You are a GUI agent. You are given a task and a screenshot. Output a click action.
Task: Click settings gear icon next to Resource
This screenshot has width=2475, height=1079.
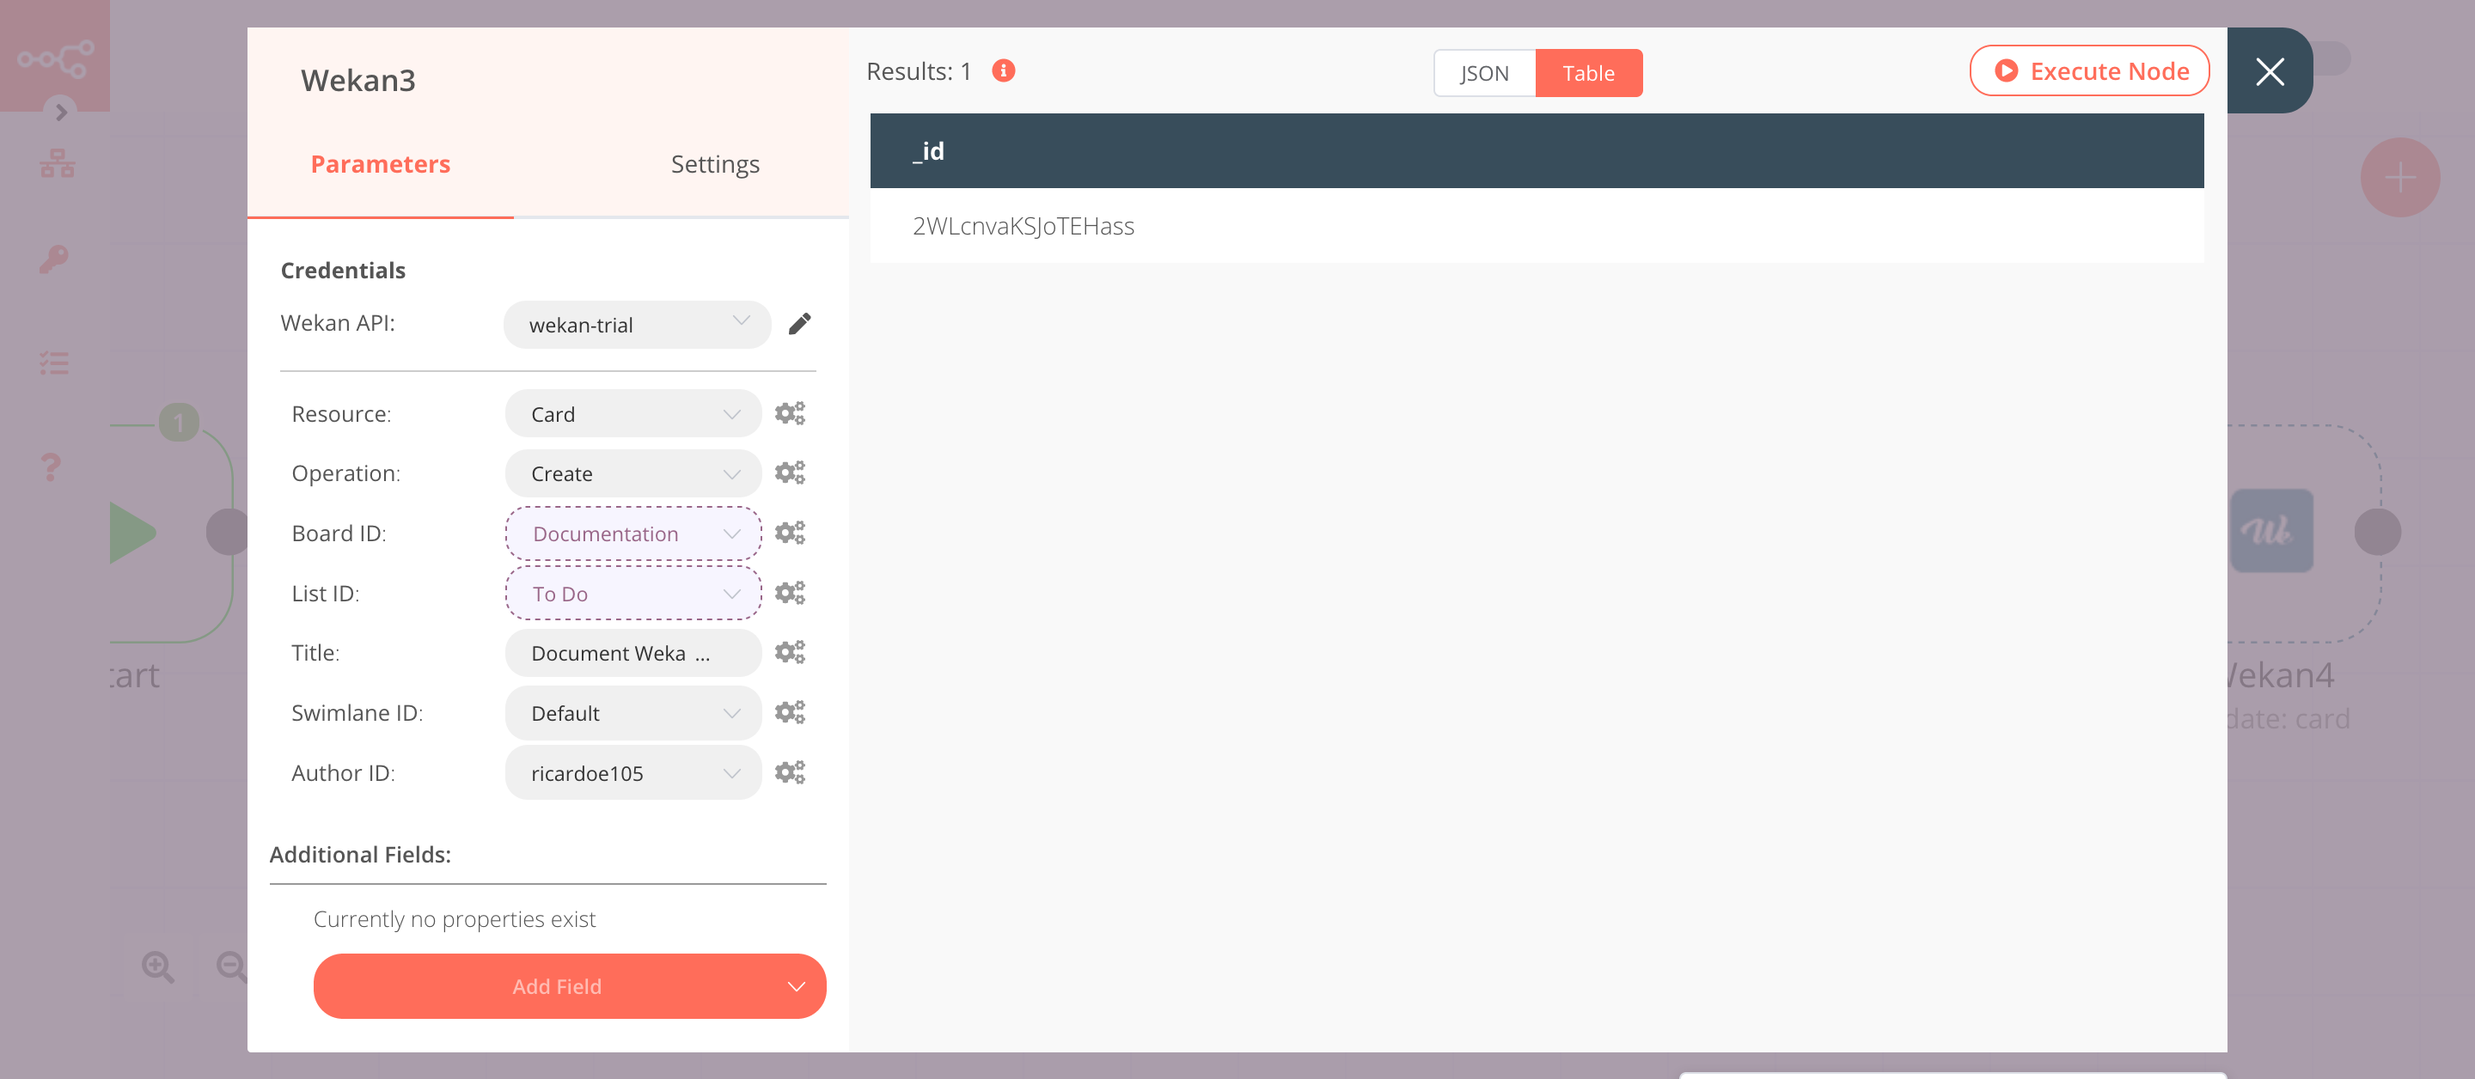[x=789, y=413]
